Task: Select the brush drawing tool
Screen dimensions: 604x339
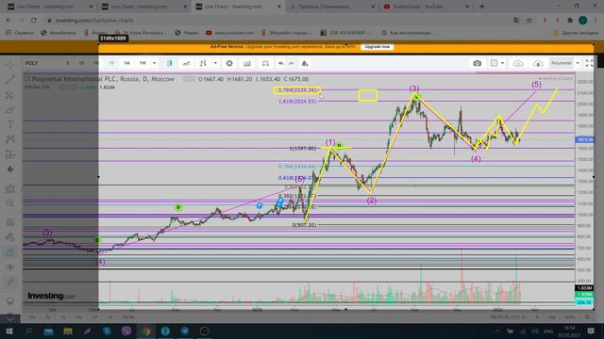Action: pos(10,109)
